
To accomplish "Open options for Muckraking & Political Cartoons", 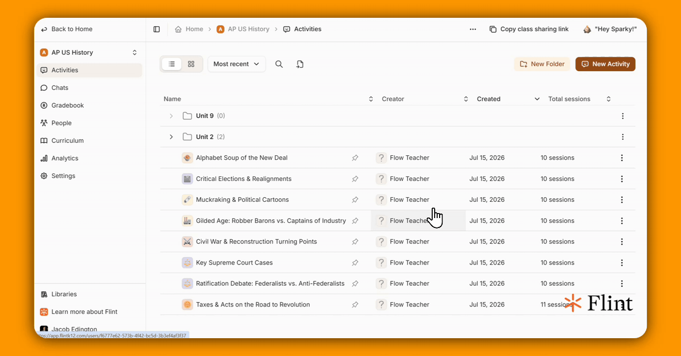I will point(622,200).
